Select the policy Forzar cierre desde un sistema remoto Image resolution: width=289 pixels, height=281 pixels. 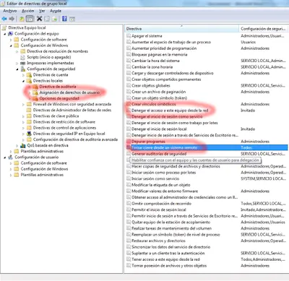(164, 147)
